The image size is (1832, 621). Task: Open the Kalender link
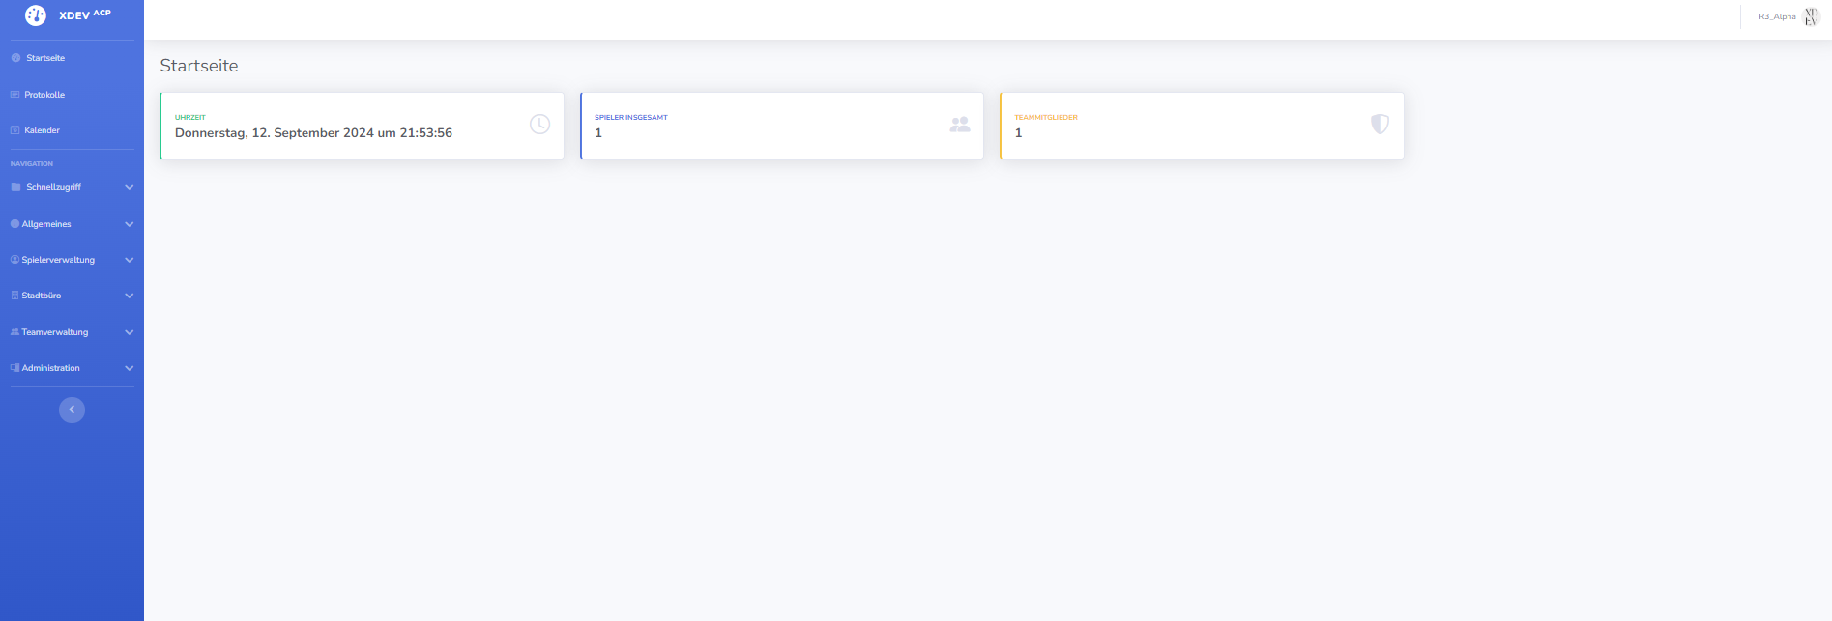coord(42,130)
